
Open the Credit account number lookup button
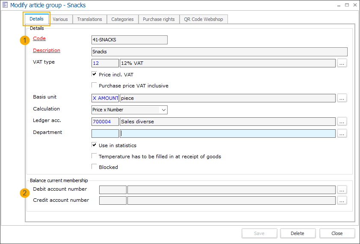342,200
